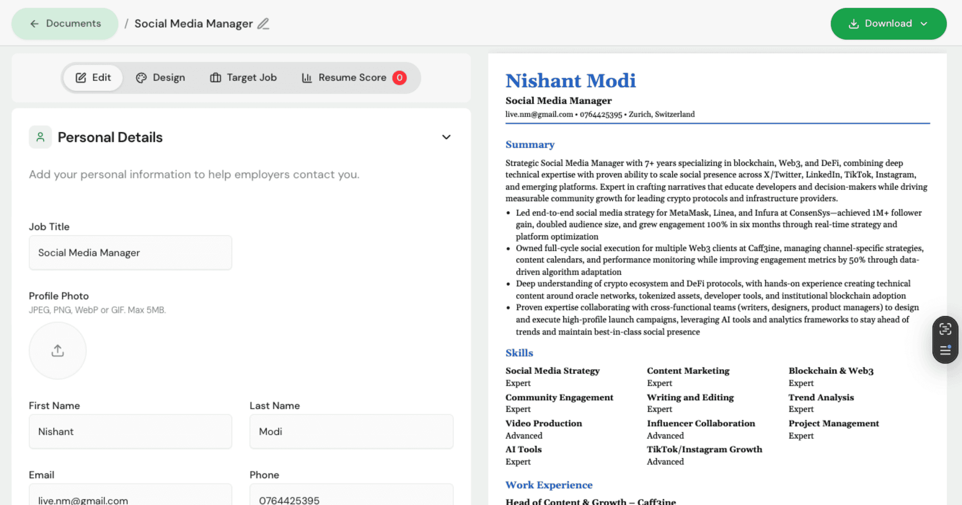
Task: Click the red score badge showing 0
Action: [x=399, y=78]
